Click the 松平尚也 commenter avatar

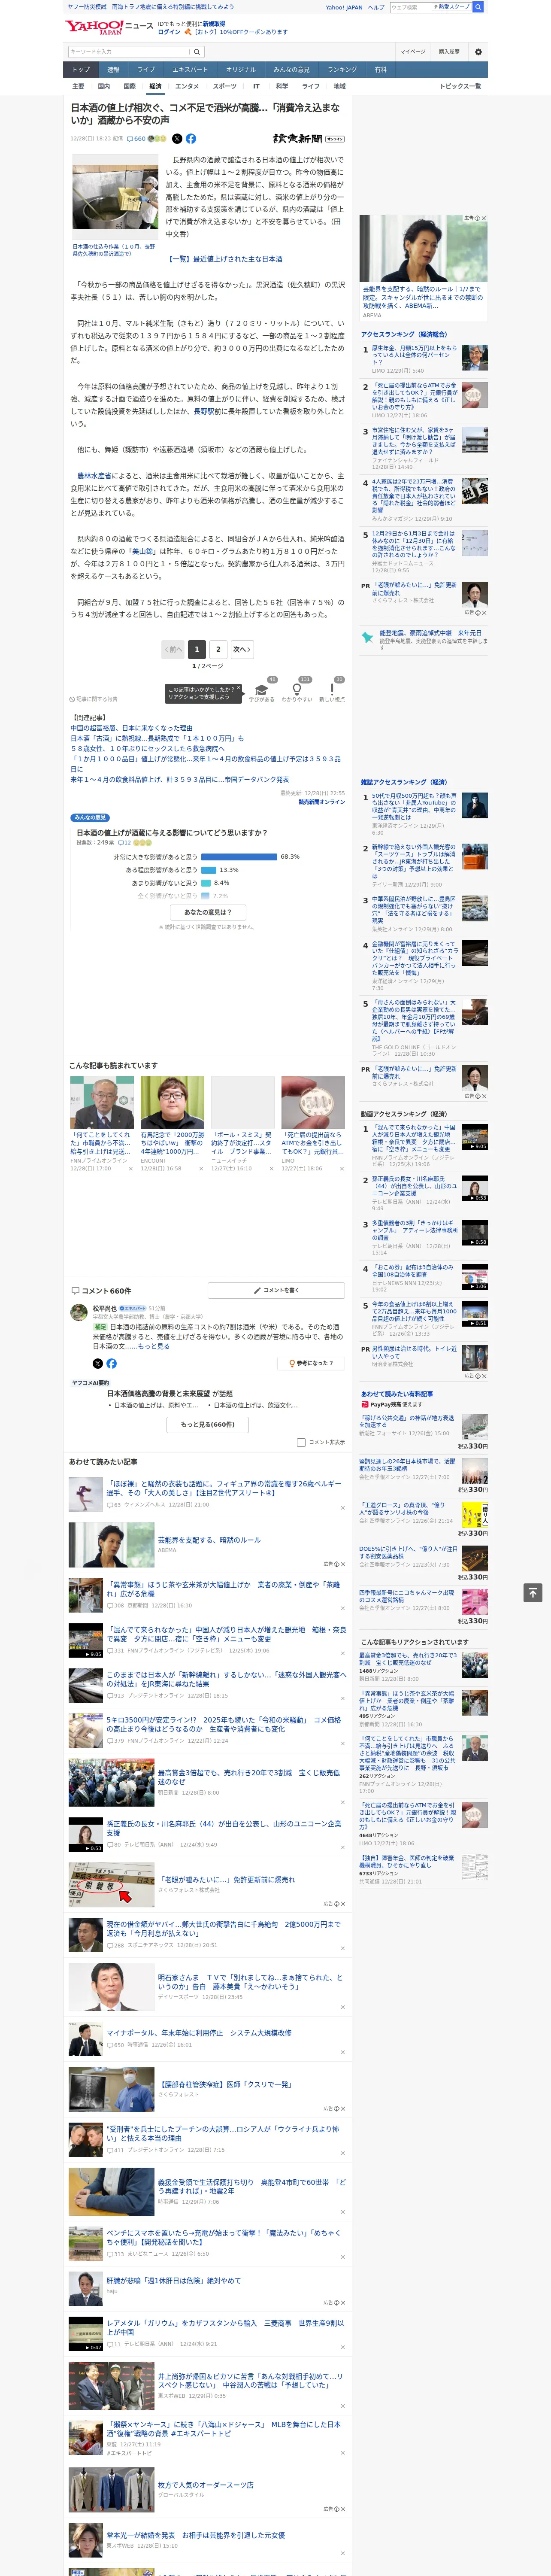coord(79,1313)
